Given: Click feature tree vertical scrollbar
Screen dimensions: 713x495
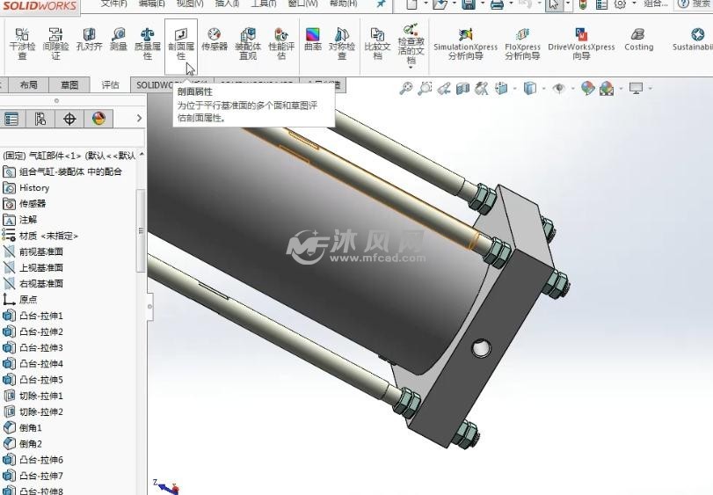Looking at the screenshot, I should (141, 231).
